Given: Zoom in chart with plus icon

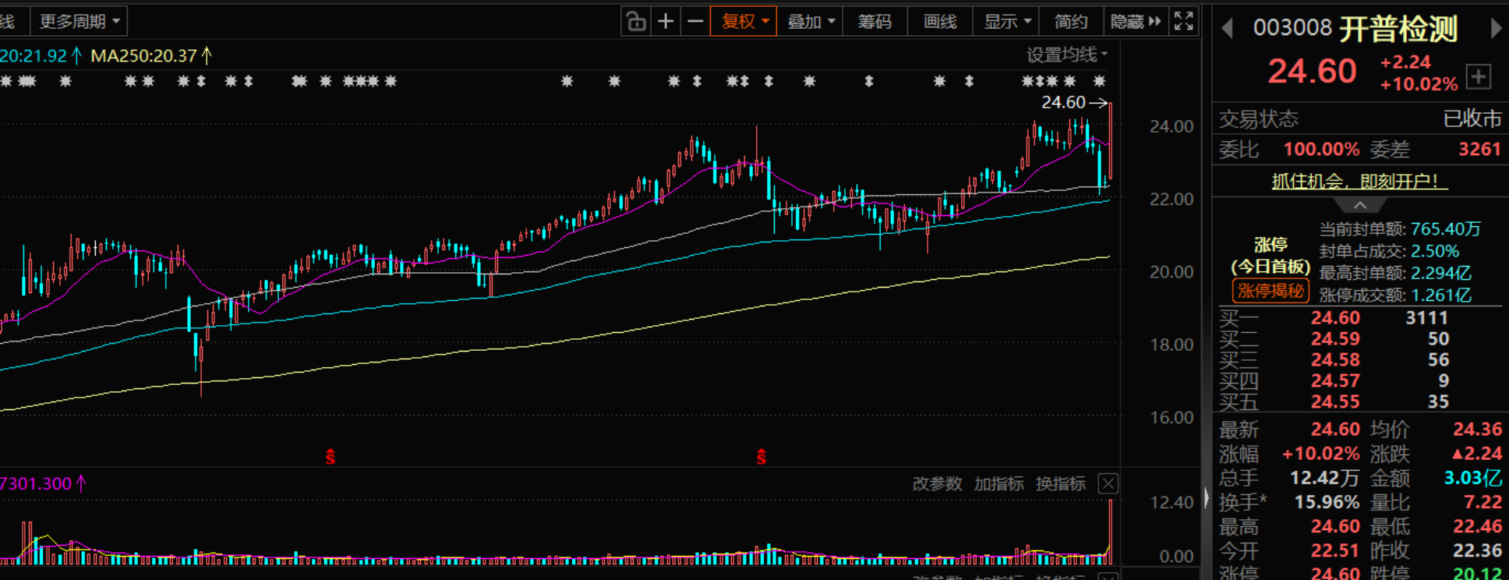Looking at the screenshot, I should coord(666,21).
